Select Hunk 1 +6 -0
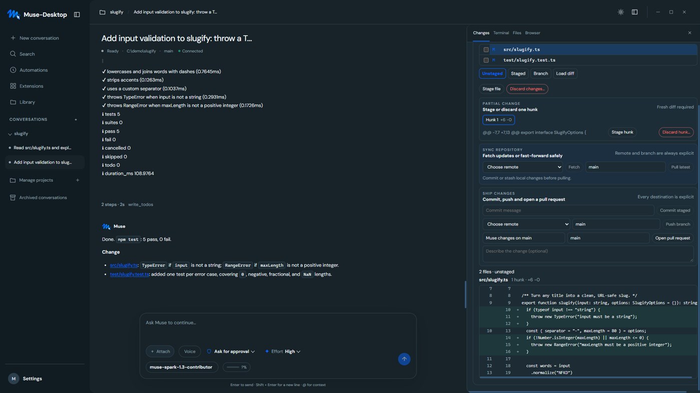 499,120
